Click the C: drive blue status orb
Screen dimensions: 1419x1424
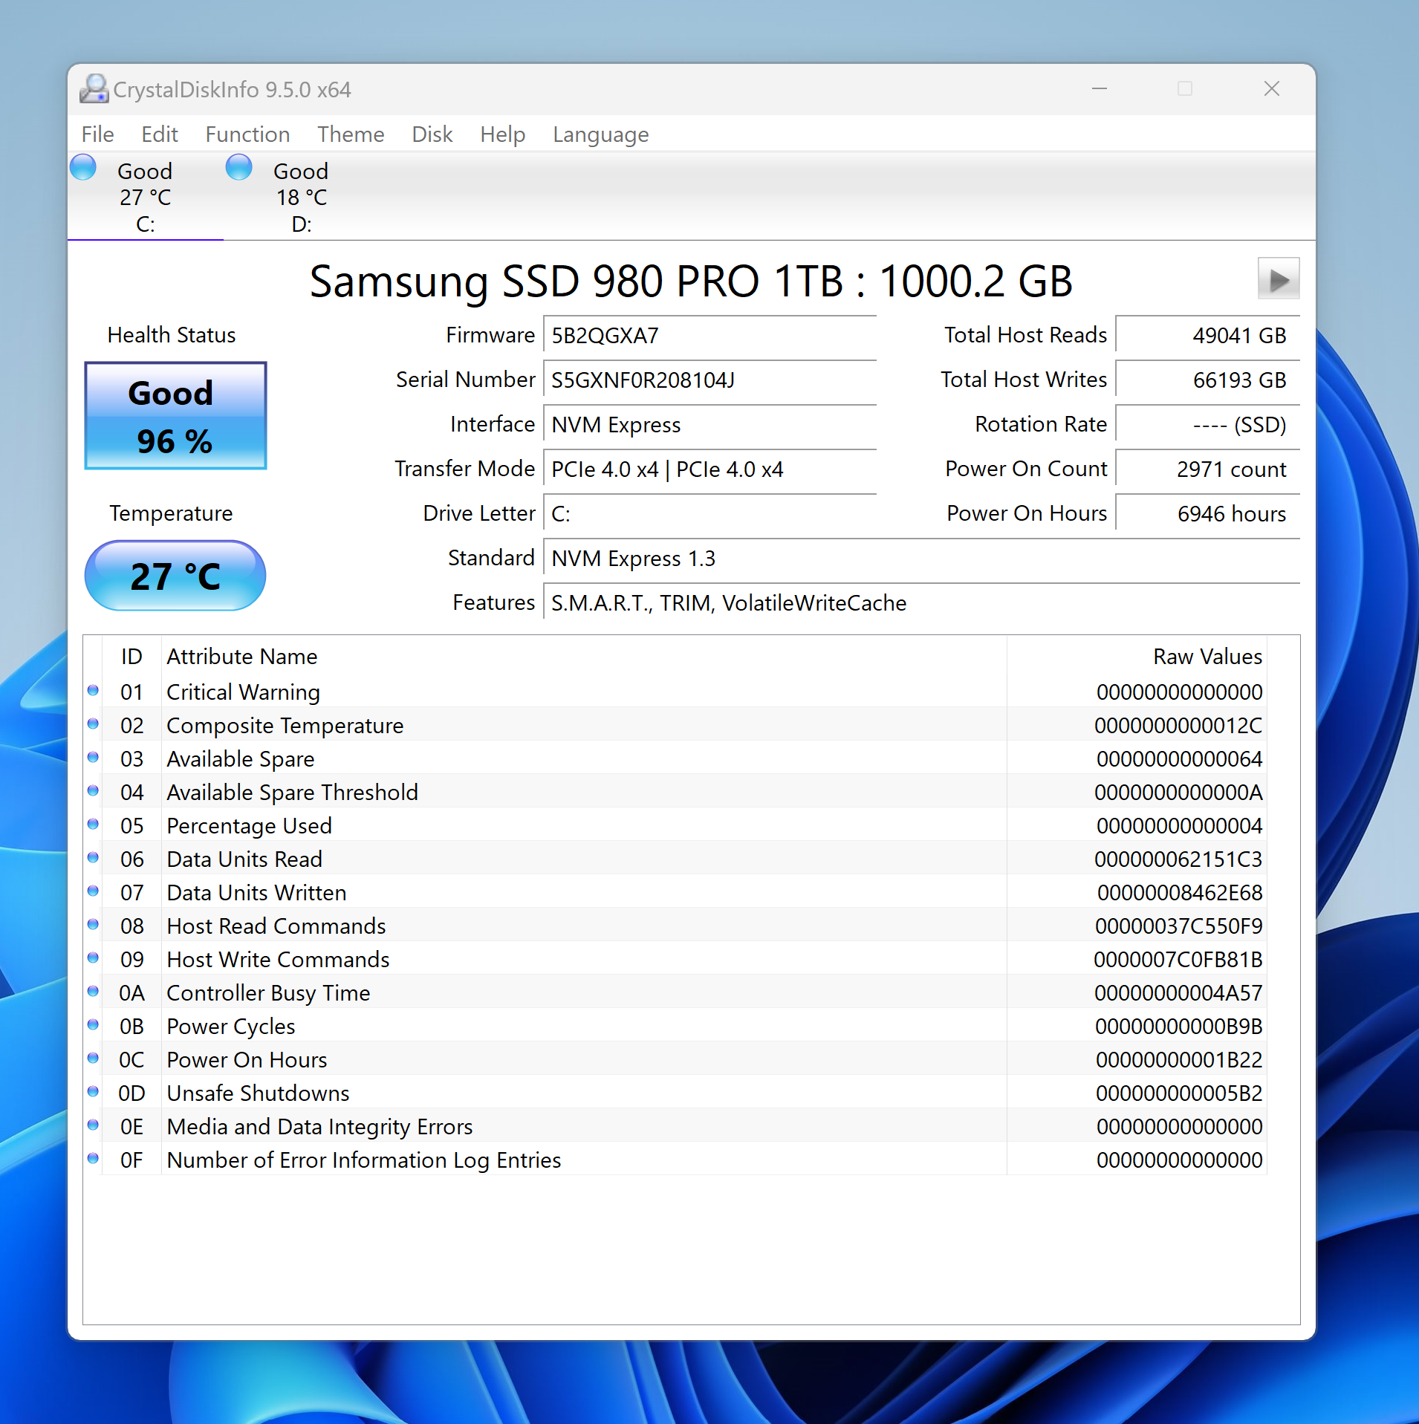[83, 167]
